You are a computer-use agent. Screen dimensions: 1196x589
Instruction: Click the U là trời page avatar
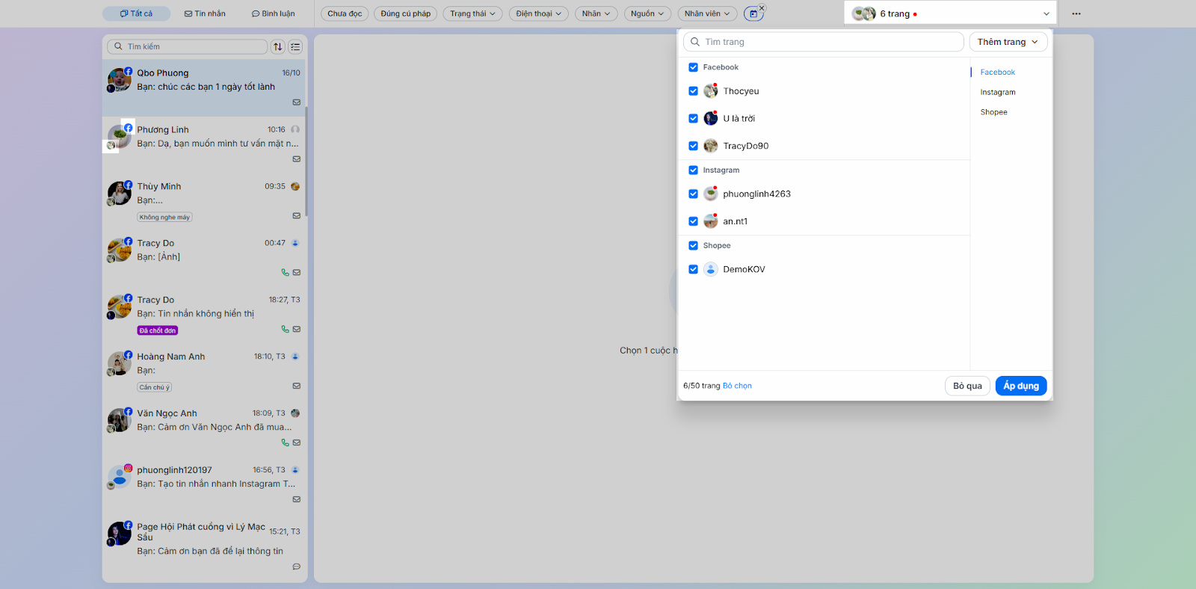tap(711, 119)
